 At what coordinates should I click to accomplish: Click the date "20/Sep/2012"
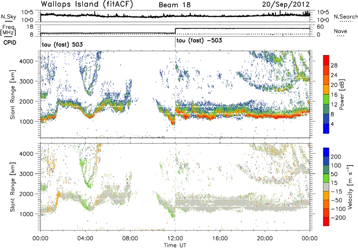pyautogui.click(x=286, y=4)
